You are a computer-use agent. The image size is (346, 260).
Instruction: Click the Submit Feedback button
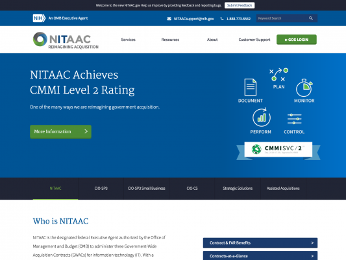point(240,5)
